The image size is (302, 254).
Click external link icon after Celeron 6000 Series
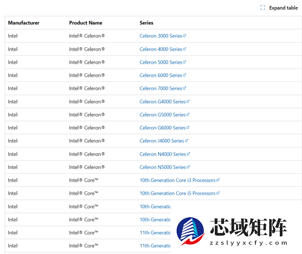tap(185, 75)
